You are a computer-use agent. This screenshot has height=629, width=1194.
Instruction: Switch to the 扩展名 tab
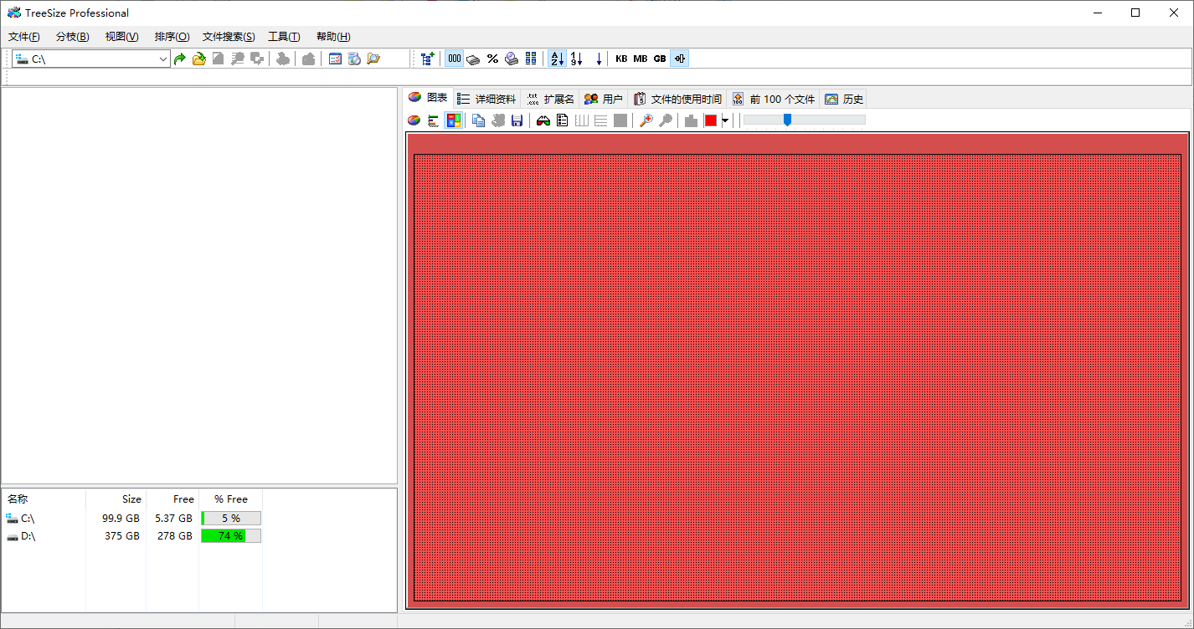pyautogui.click(x=550, y=99)
